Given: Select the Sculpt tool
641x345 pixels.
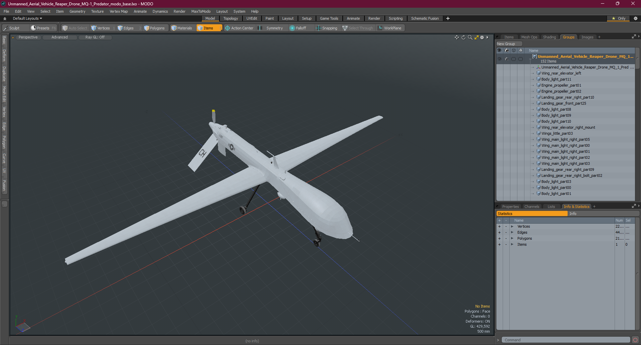Looking at the screenshot, I should [14, 28].
